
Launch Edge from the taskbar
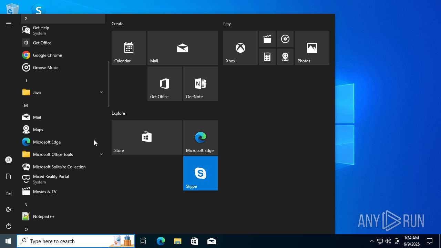(161, 241)
